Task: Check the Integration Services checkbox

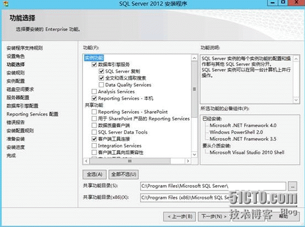Action: tap(94, 145)
